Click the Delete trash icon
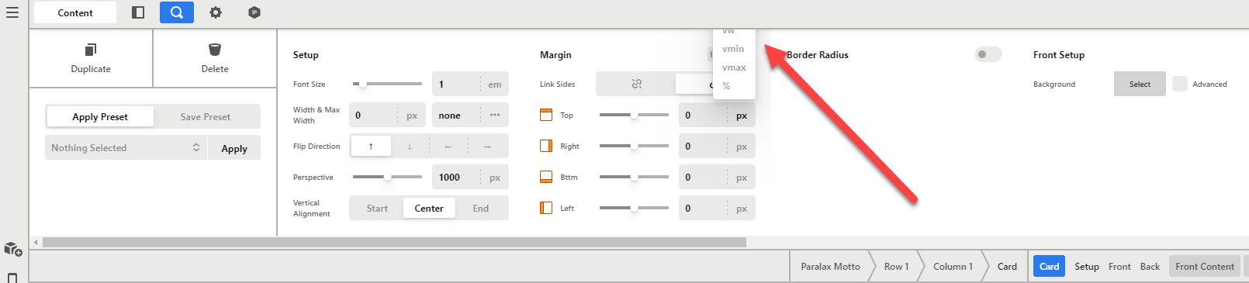This screenshot has height=283, width=1249. click(215, 50)
